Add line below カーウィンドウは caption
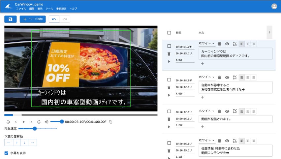The height and width of the screenshot is (159, 281). (x=202, y=63)
